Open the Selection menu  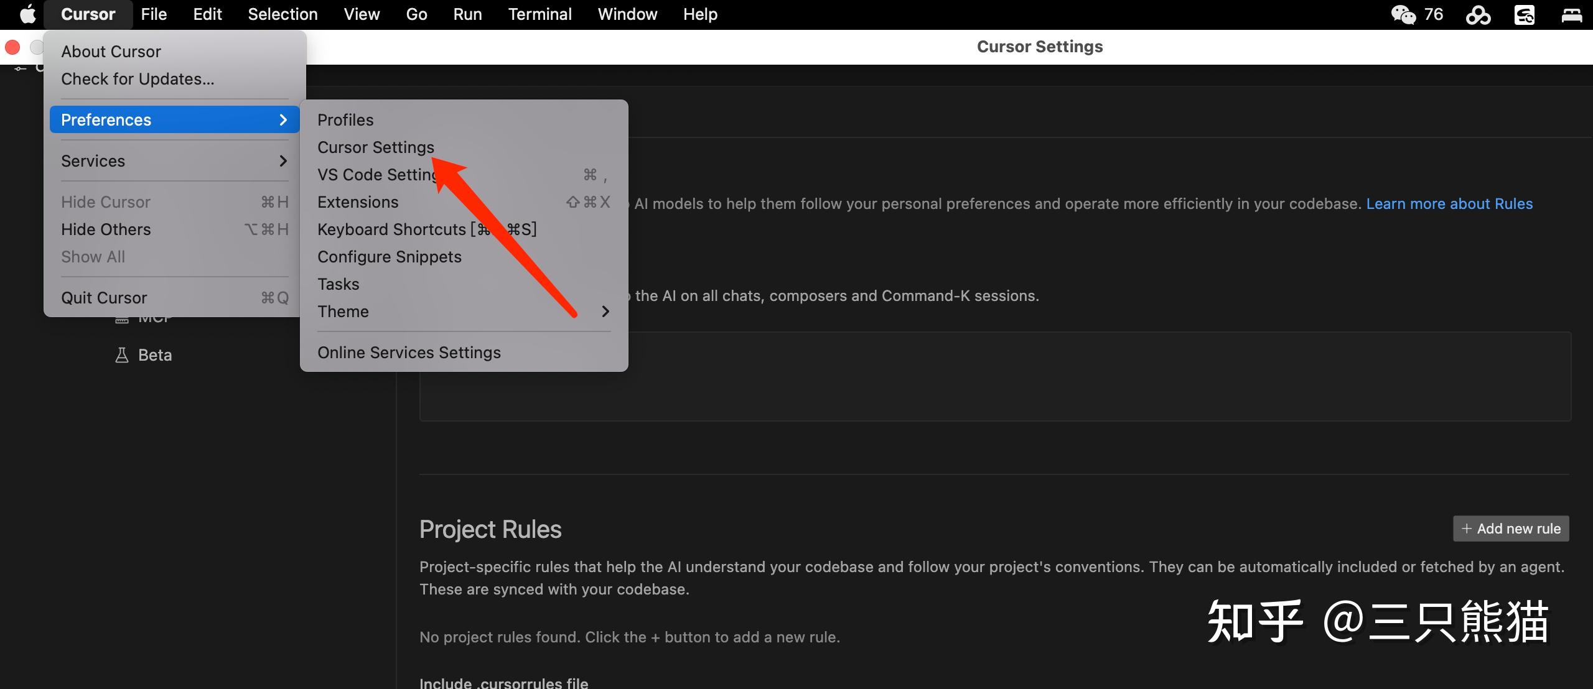283,14
